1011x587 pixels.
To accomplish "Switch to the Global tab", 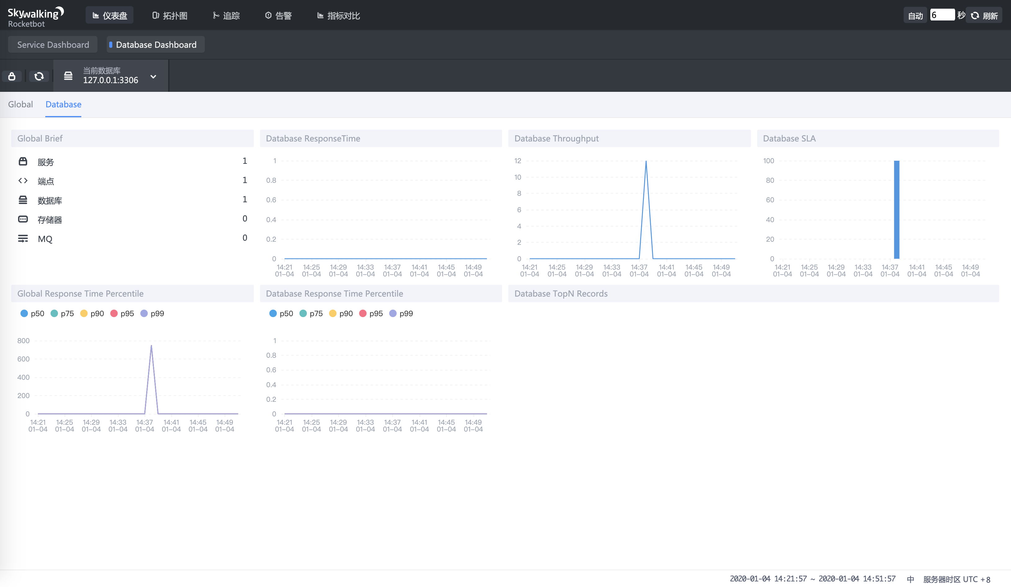I will [20, 104].
